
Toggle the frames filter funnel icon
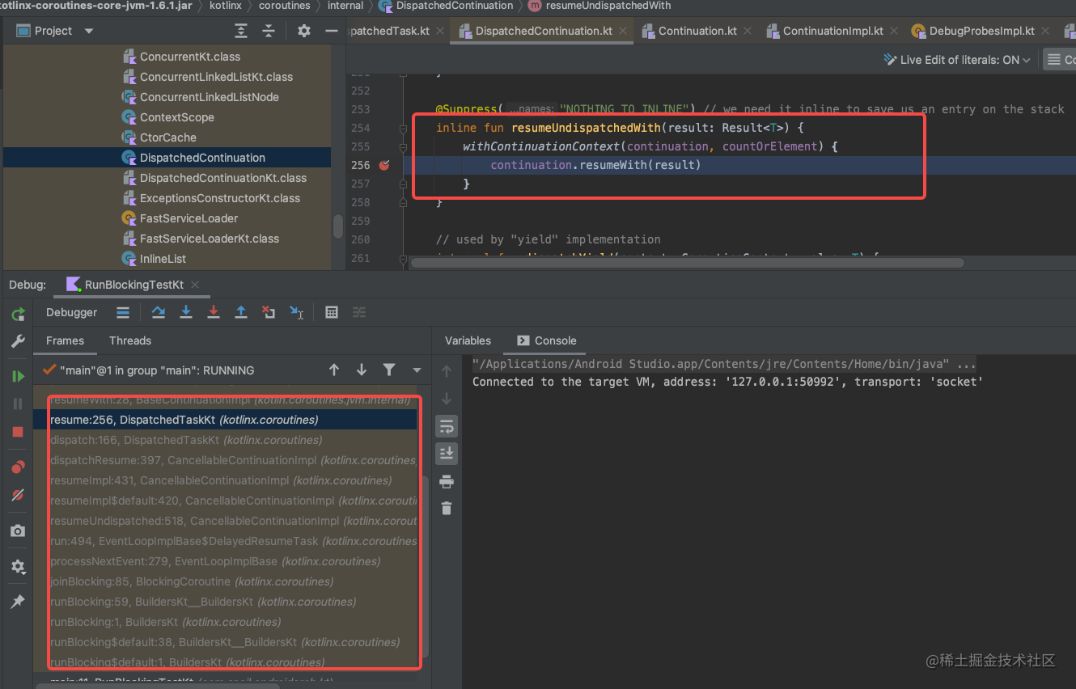[x=389, y=370]
